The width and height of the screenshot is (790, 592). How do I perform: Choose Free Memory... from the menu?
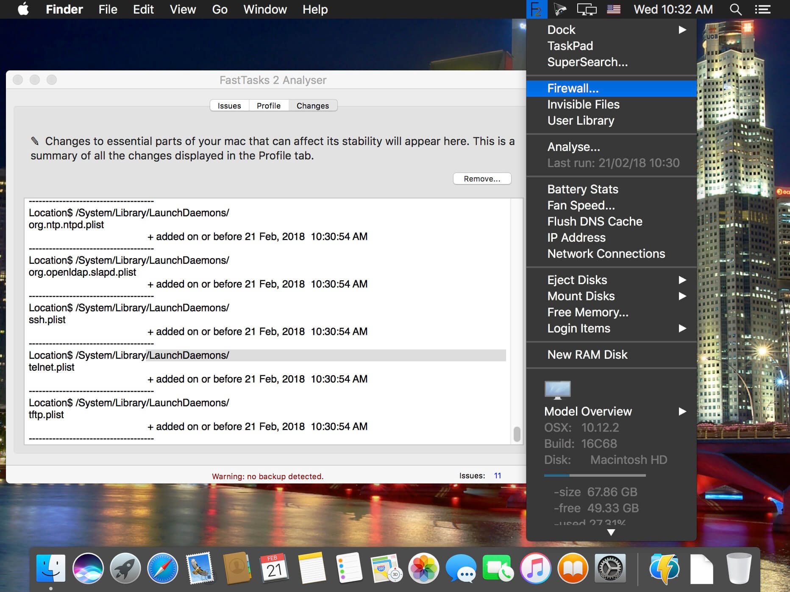click(x=612, y=312)
